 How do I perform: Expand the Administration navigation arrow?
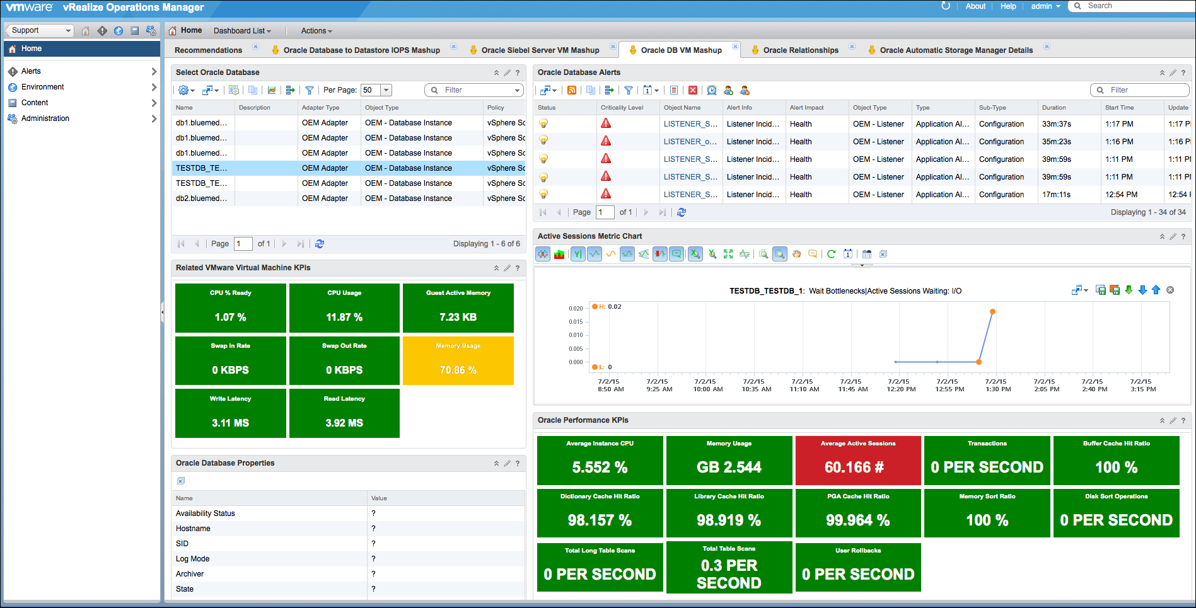(154, 118)
